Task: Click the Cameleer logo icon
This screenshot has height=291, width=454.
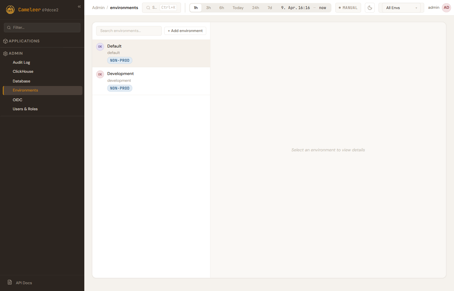Action: coord(10,10)
